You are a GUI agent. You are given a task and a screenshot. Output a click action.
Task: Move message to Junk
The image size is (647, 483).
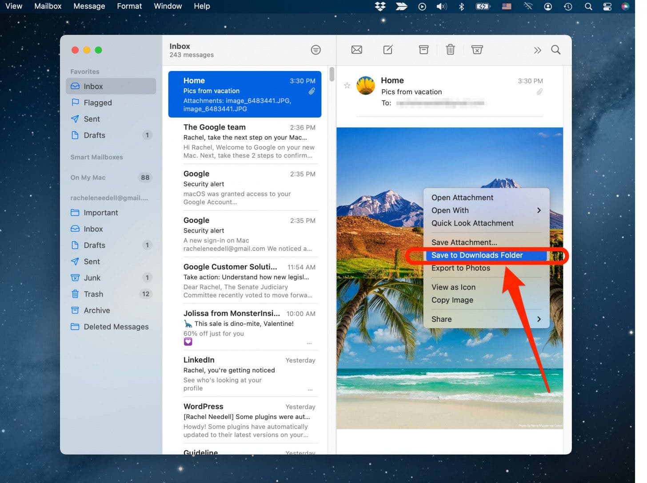tap(477, 50)
